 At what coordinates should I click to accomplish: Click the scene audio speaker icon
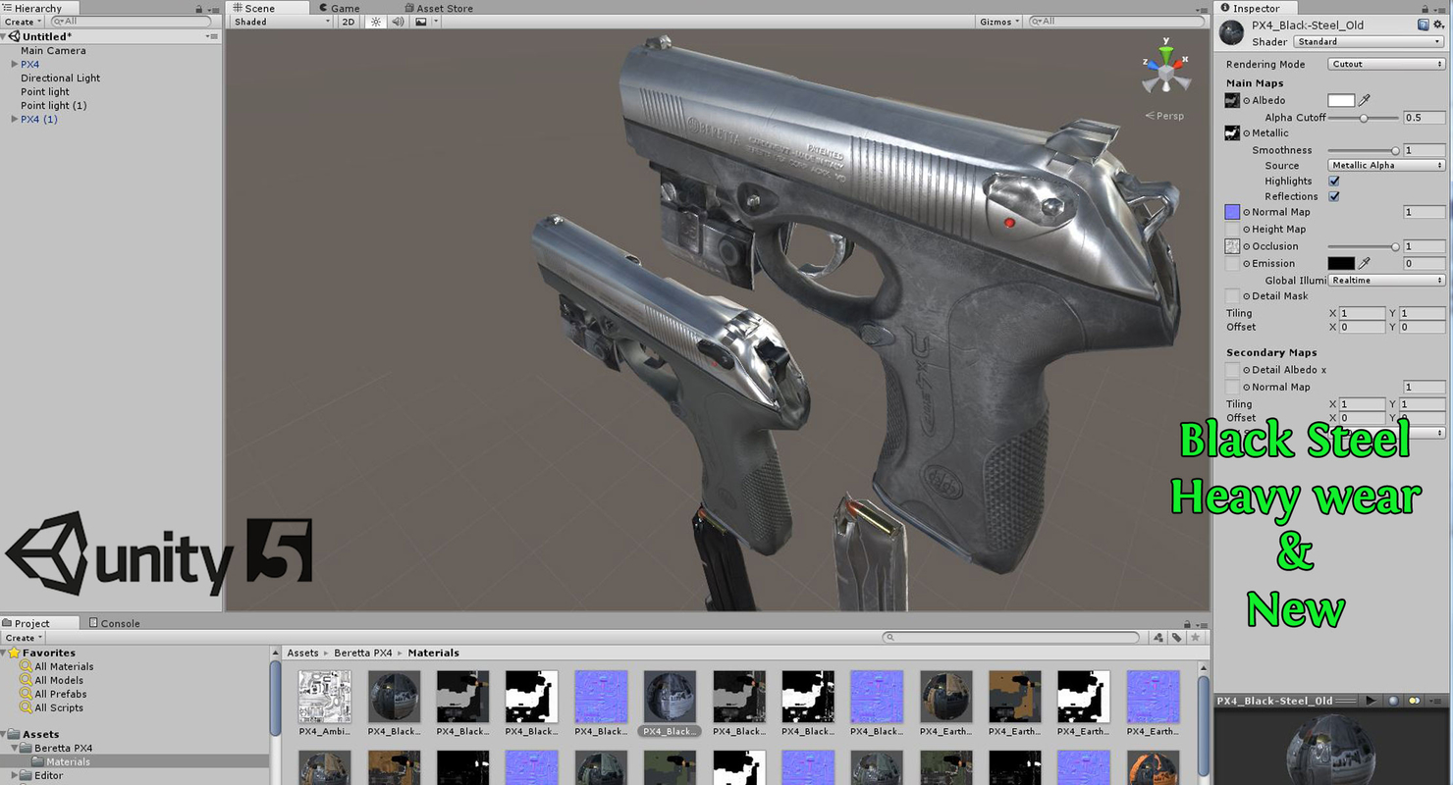point(398,21)
